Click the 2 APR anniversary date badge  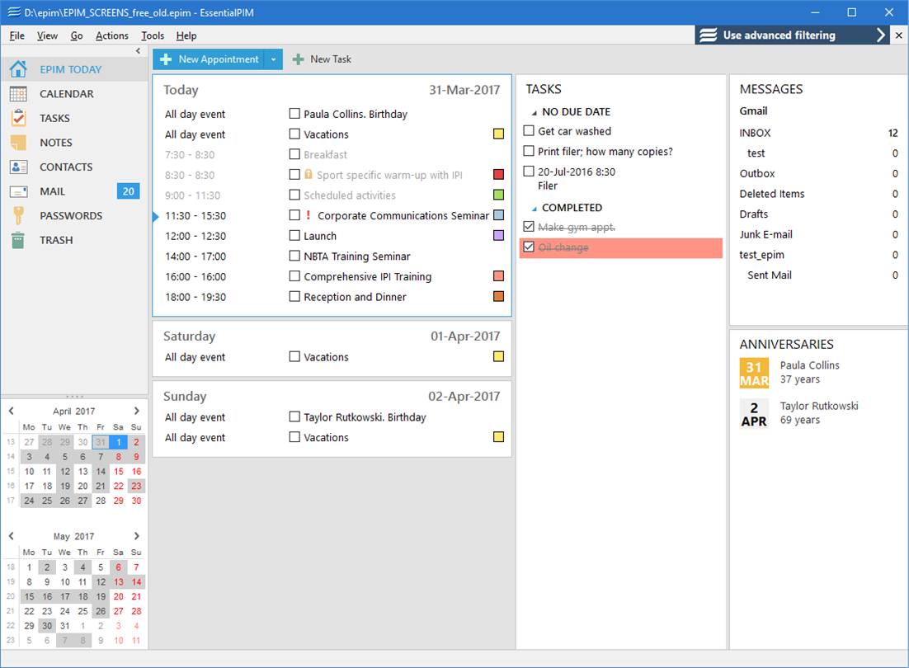[x=754, y=414]
